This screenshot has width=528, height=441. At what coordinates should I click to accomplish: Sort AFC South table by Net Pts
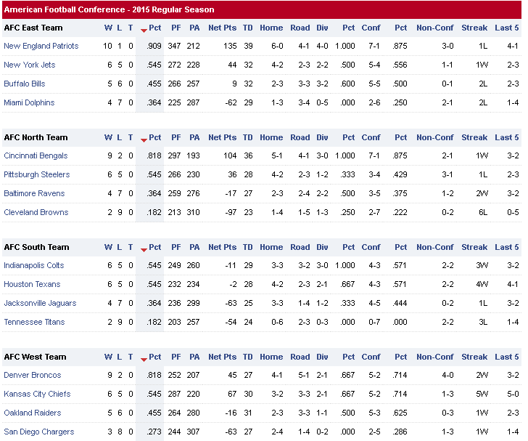tap(222, 247)
